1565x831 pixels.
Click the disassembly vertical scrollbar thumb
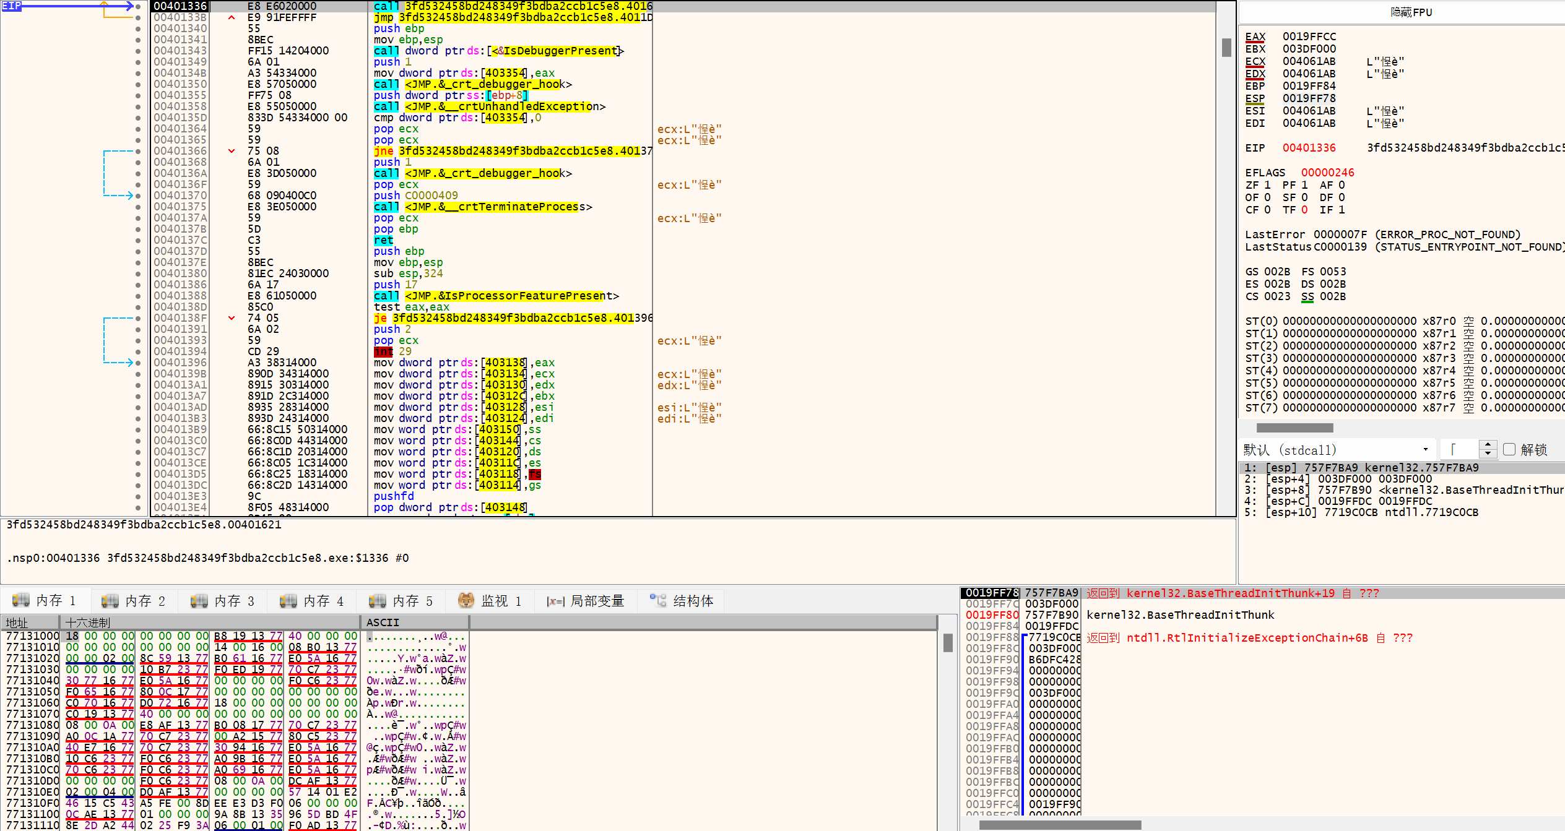[1226, 48]
